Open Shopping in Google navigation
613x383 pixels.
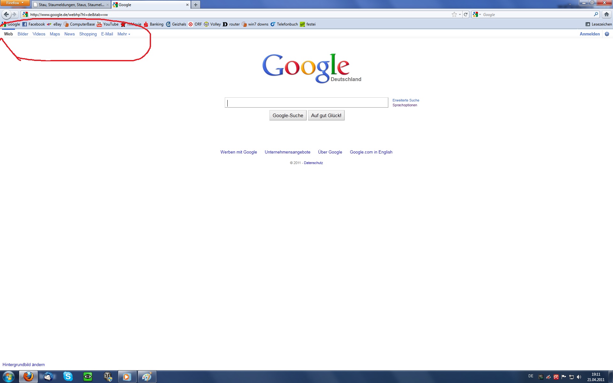pyautogui.click(x=88, y=34)
